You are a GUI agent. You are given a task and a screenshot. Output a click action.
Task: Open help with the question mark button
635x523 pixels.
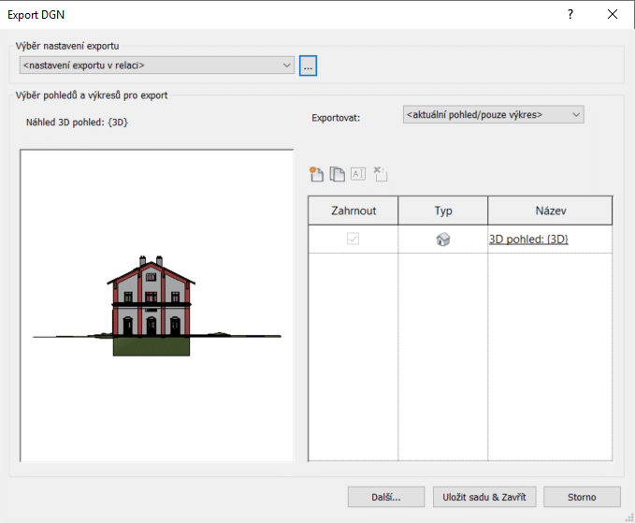tap(570, 15)
